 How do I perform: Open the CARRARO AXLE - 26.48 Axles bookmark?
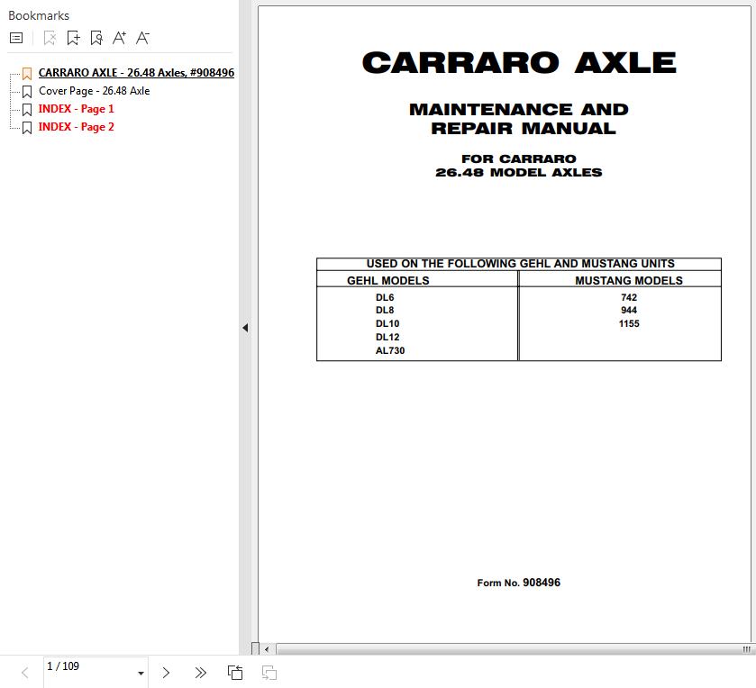[x=136, y=72]
